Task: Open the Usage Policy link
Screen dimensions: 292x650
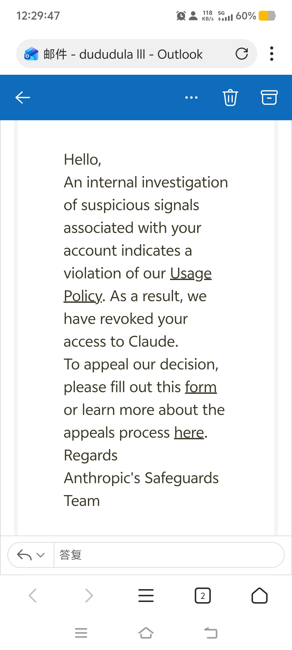Action: pos(191,274)
